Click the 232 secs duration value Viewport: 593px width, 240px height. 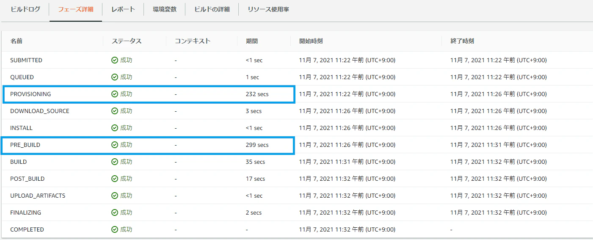[257, 94]
